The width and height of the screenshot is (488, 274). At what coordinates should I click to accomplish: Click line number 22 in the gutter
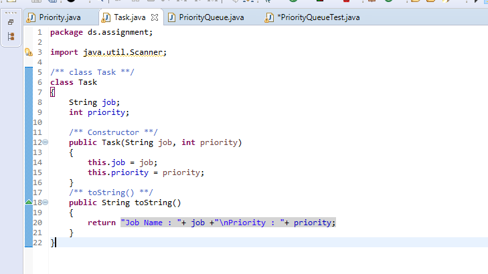tap(37, 243)
